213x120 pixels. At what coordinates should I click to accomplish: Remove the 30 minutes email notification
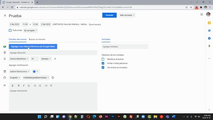[x=55, y=59]
